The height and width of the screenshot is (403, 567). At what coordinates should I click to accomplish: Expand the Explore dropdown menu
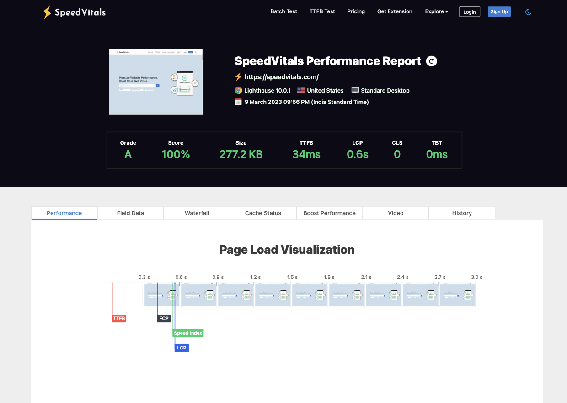(437, 11)
